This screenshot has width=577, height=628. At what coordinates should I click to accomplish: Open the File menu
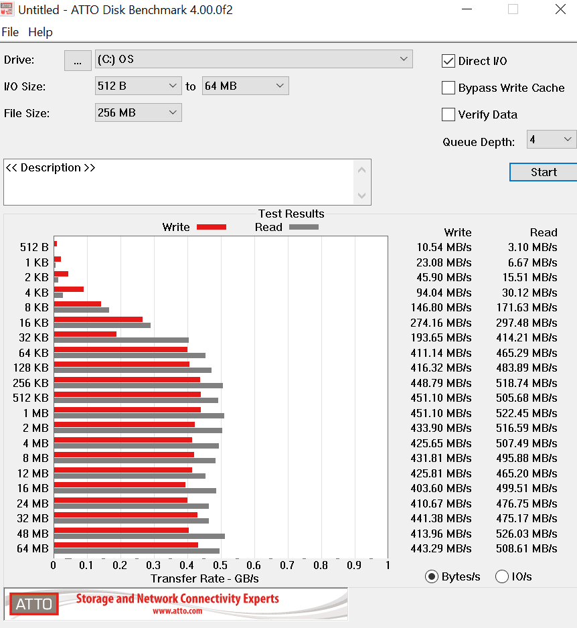pyautogui.click(x=10, y=32)
